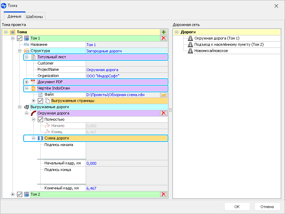The height and width of the screenshot is (214, 285).
Task: Delete Том 2 with the red cross
Action: 164,194
